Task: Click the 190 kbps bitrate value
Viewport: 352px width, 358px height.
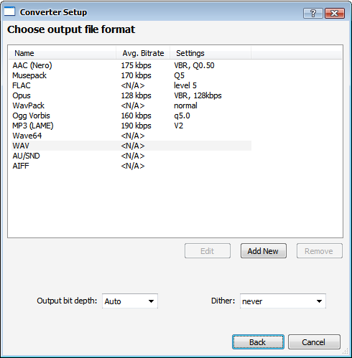Action: (x=136, y=126)
